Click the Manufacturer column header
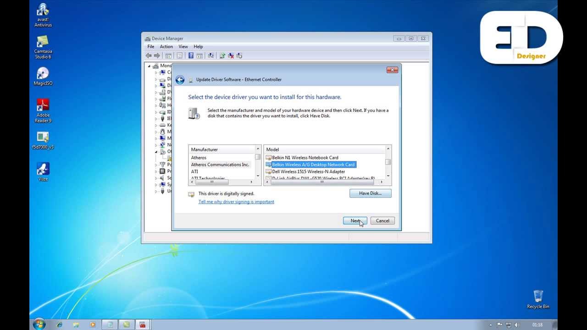 tap(222, 149)
